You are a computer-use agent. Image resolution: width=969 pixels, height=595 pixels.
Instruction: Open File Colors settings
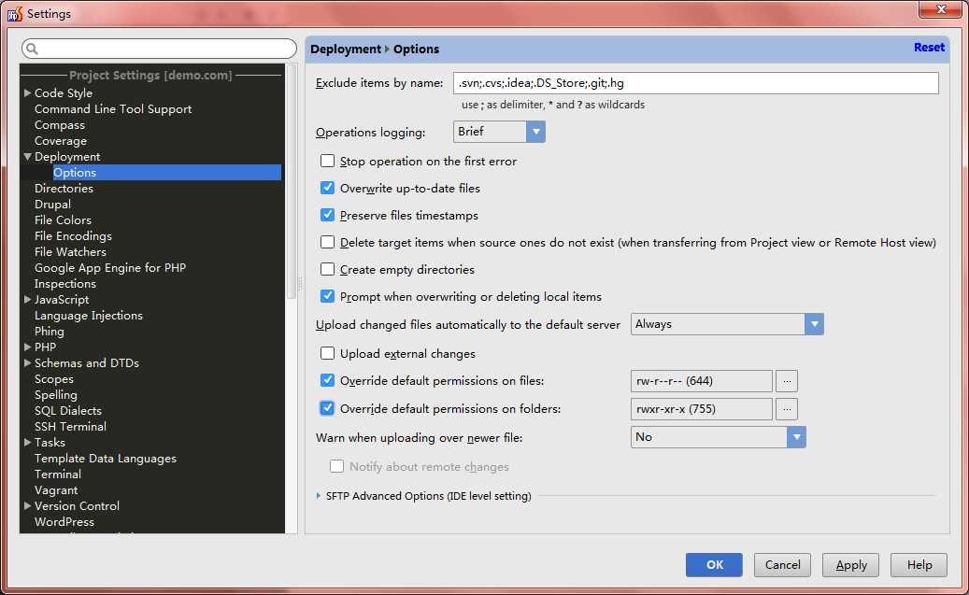[63, 220]
